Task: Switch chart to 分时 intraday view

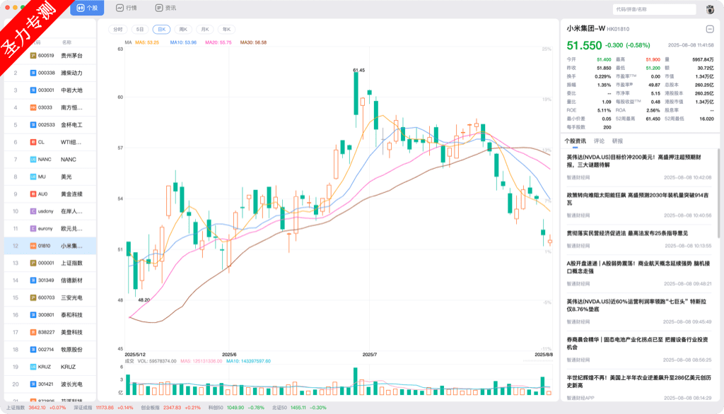Action: pyautogui.click(x=117, y=30)
